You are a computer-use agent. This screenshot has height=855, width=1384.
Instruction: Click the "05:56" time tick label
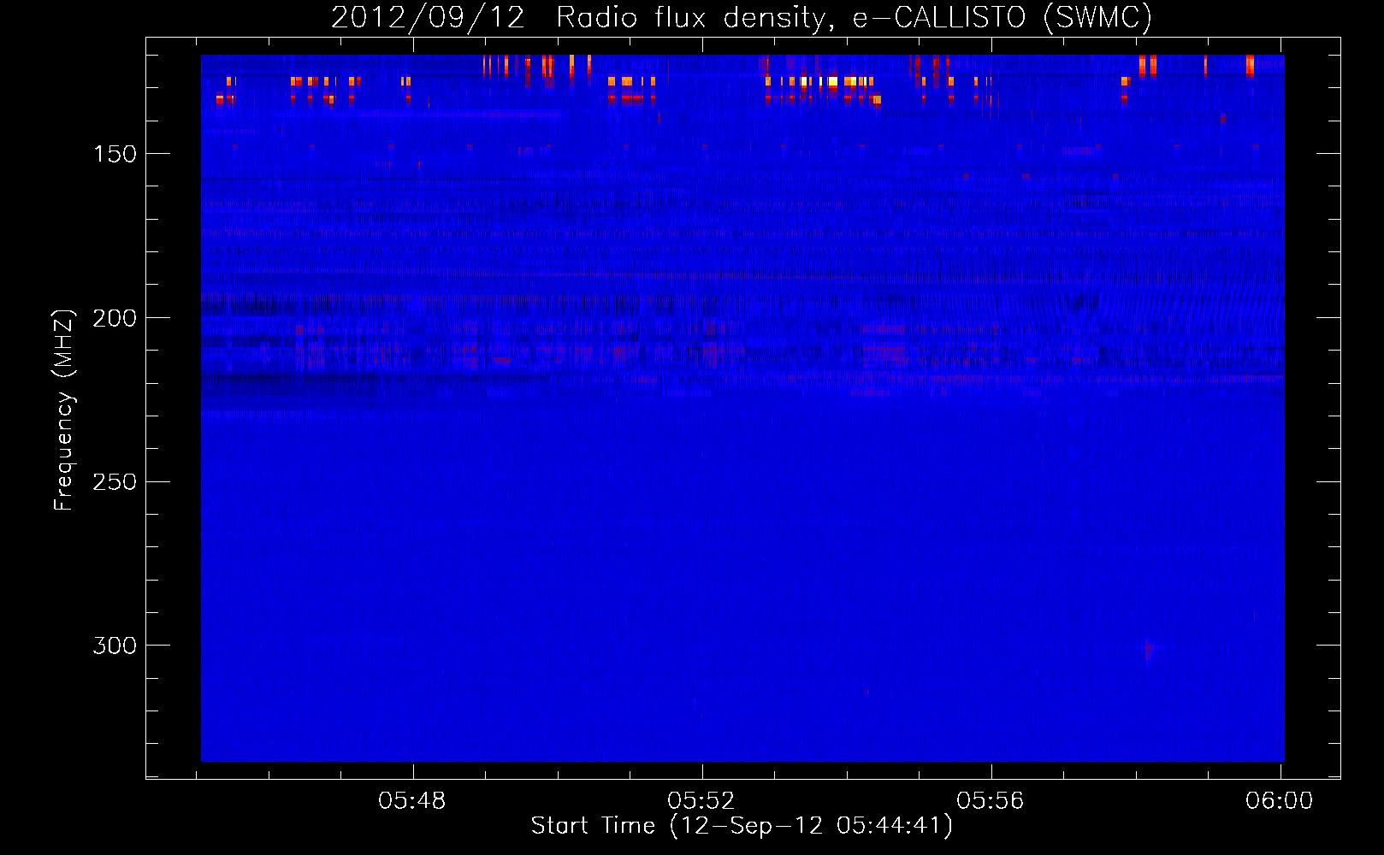point(991,800)
